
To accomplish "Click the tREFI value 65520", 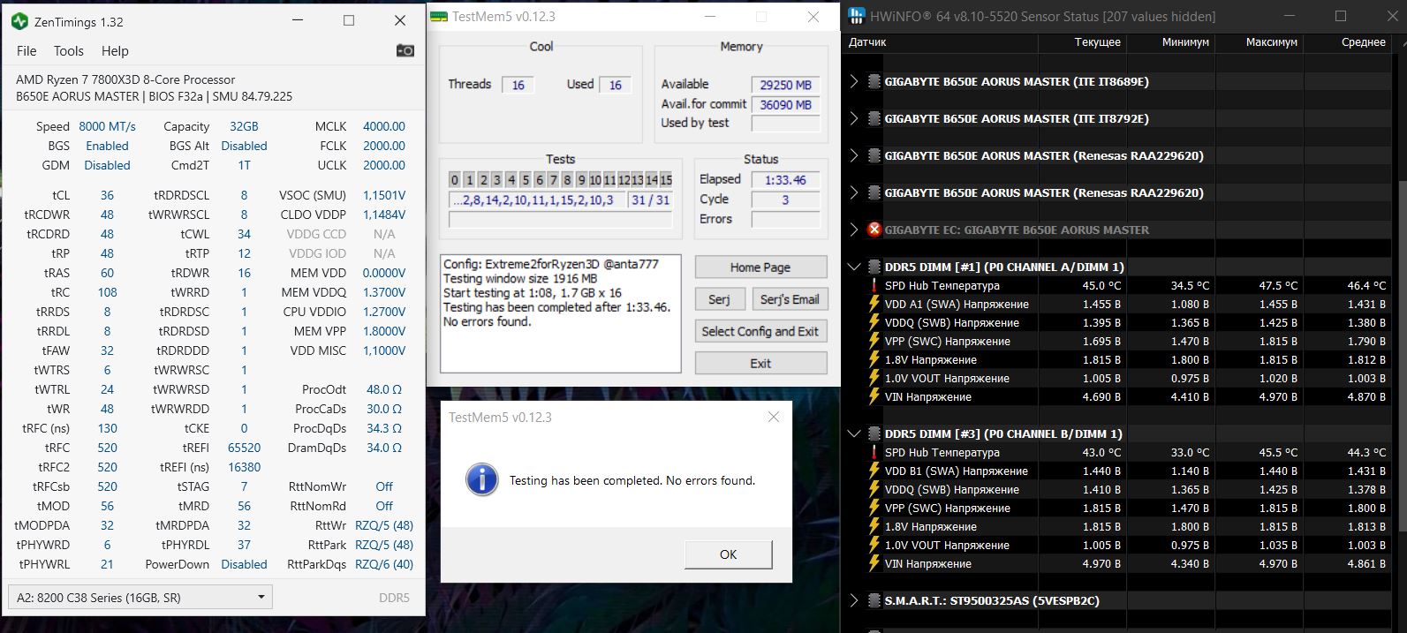I will (244, 448).
